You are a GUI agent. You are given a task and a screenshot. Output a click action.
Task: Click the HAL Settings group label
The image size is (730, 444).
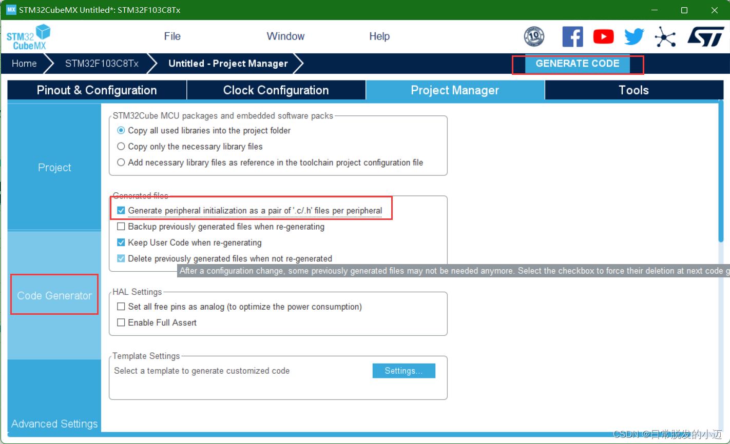click(138, 292)
